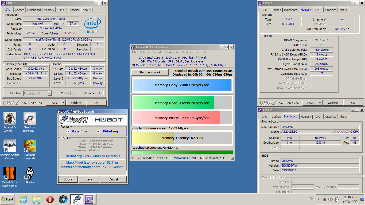Screen dimensions: 365x205
Task: Click the Memory-Copy result bar
Action: (182, 85)
